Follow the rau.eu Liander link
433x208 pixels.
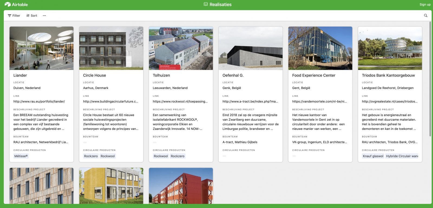[39, 101]
